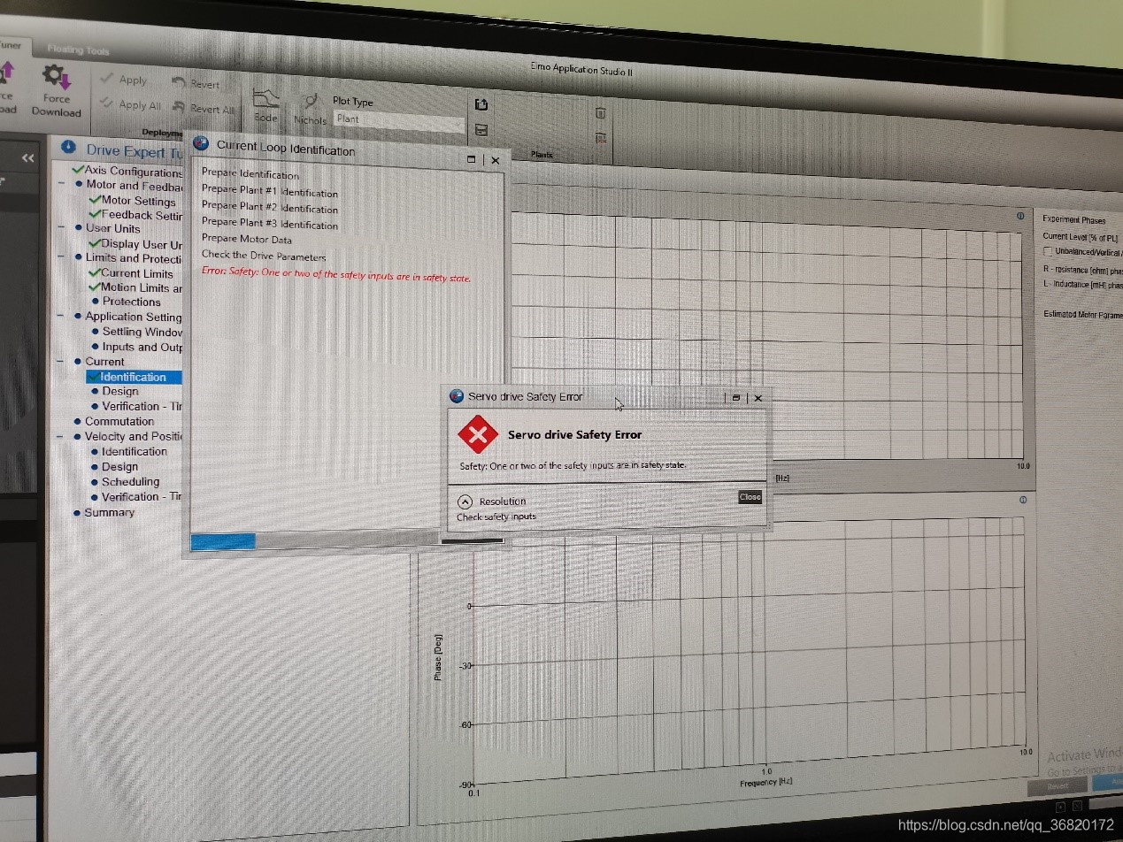Click the blue Apply button at bottom right
1123x842 pixels.
click(1107, 783)
